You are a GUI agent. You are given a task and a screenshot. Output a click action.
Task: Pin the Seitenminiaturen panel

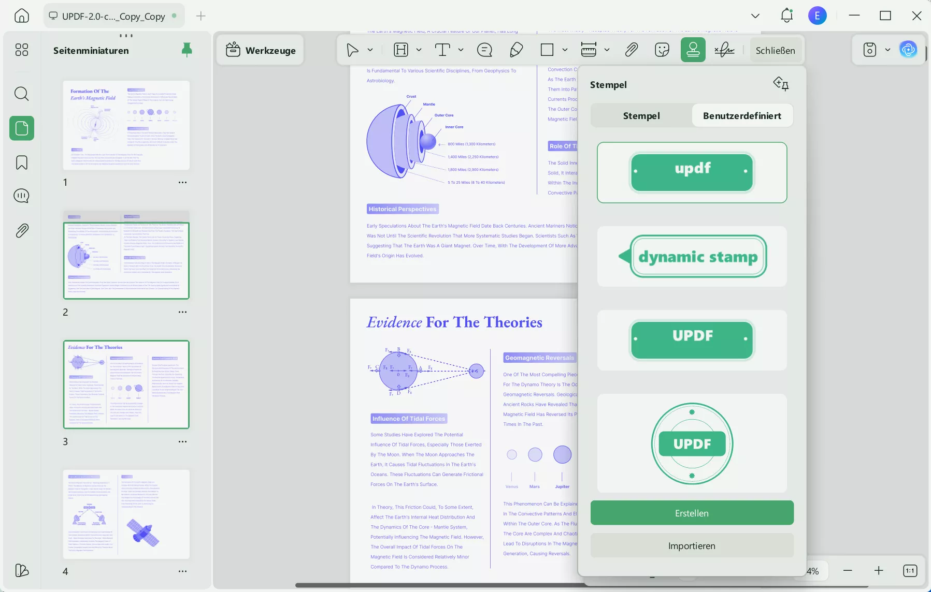pos(187,50)
